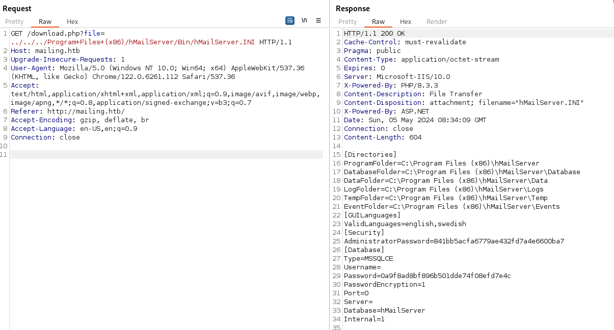Click the 'Expires: 0' response header
Viewport: 614px width, 330px height.
364,68
